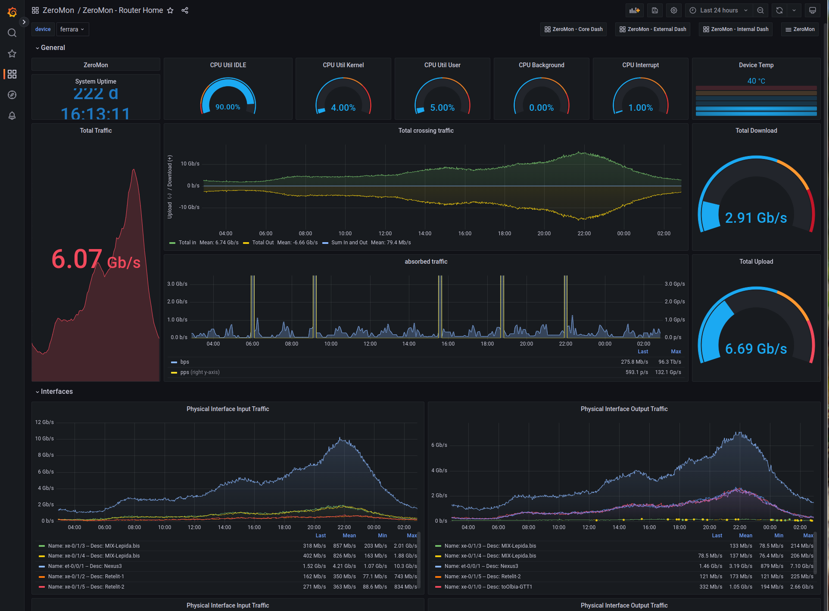Zoom out the time range
This screenshot has height=611, width=829.
(x=760, y=10)
